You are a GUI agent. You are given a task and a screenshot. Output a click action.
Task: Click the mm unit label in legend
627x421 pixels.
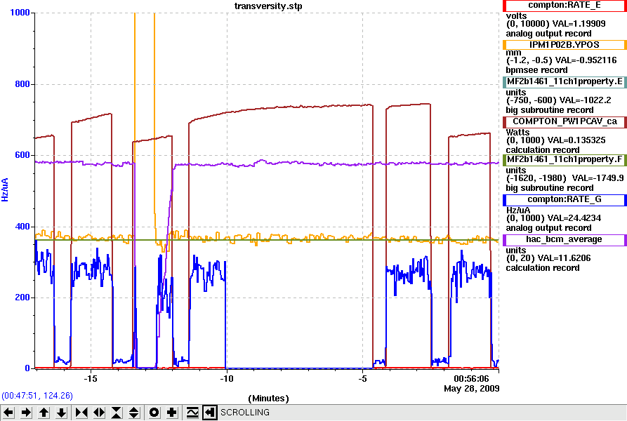point(513,53)
